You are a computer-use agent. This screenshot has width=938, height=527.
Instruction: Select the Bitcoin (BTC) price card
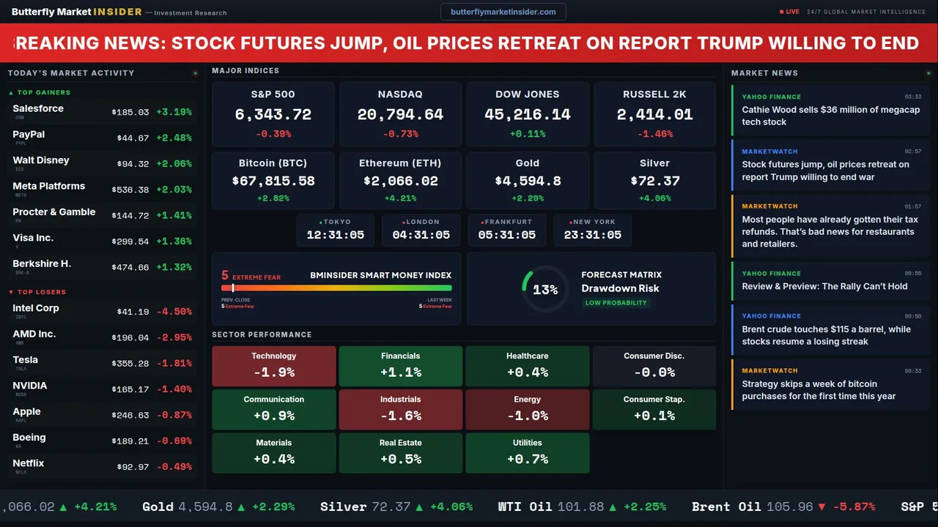273,180
